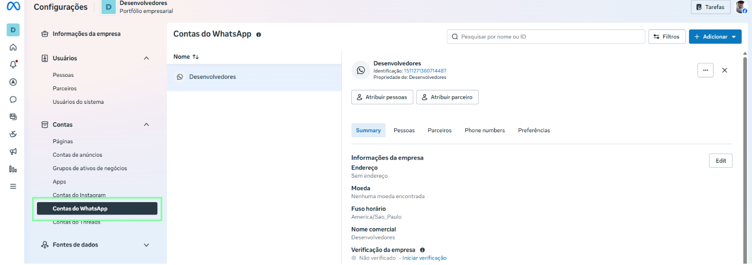Go to Home icon in left rail
The width and height of the screenshot is (752, 265).
[13, 47]
